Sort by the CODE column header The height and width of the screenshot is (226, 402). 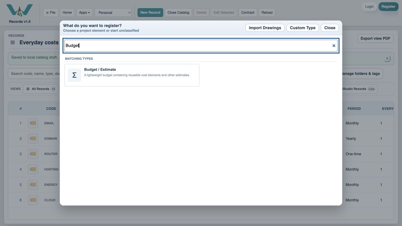pos(51,109)
